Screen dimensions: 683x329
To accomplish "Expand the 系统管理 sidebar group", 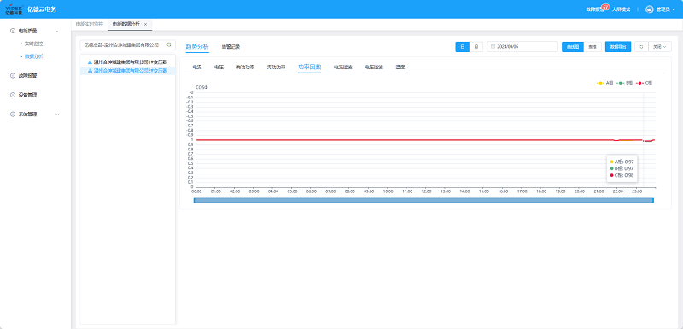I will tap(57, 115).
